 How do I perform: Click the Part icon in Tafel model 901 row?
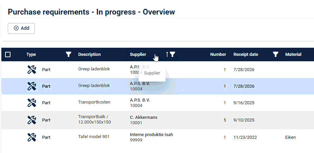31,137
